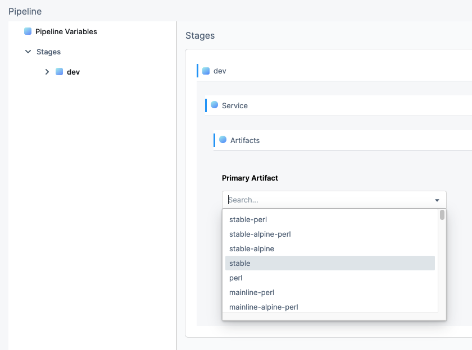Image resolution: width=472 pixels, height=350 pixels.
Task: Click the Pipeline Variables square icon
Action: 28,31
